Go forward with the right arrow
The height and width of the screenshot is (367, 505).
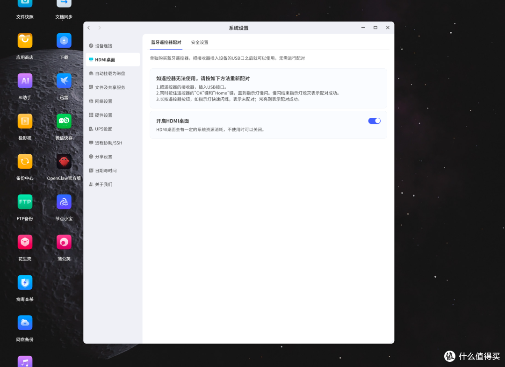100,28
